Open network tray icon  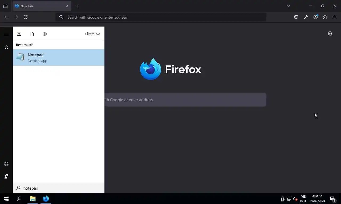click(289, 199)
